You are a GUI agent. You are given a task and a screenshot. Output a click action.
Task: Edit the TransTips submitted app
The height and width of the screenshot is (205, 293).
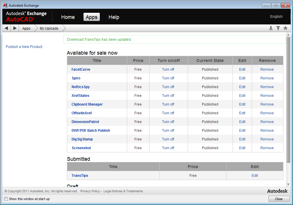click(255, 176)
